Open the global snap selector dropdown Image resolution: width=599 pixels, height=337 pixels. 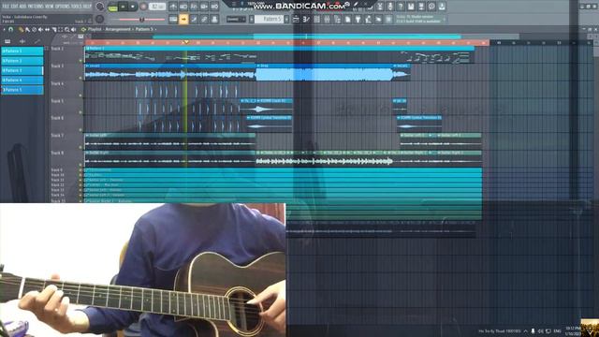point(236,19)
